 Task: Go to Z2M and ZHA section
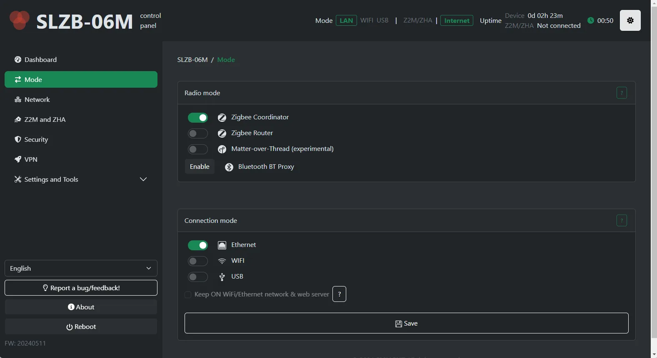[x=45, y=119]
